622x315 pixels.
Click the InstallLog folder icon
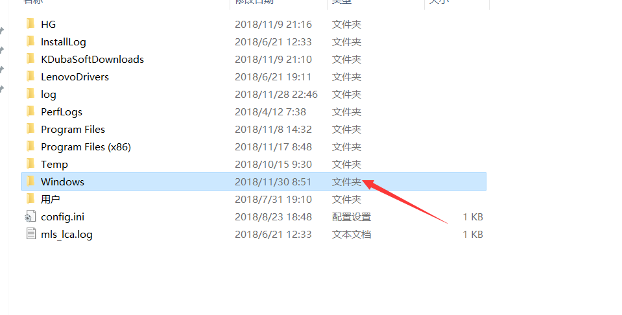click(x=30, y=41)
